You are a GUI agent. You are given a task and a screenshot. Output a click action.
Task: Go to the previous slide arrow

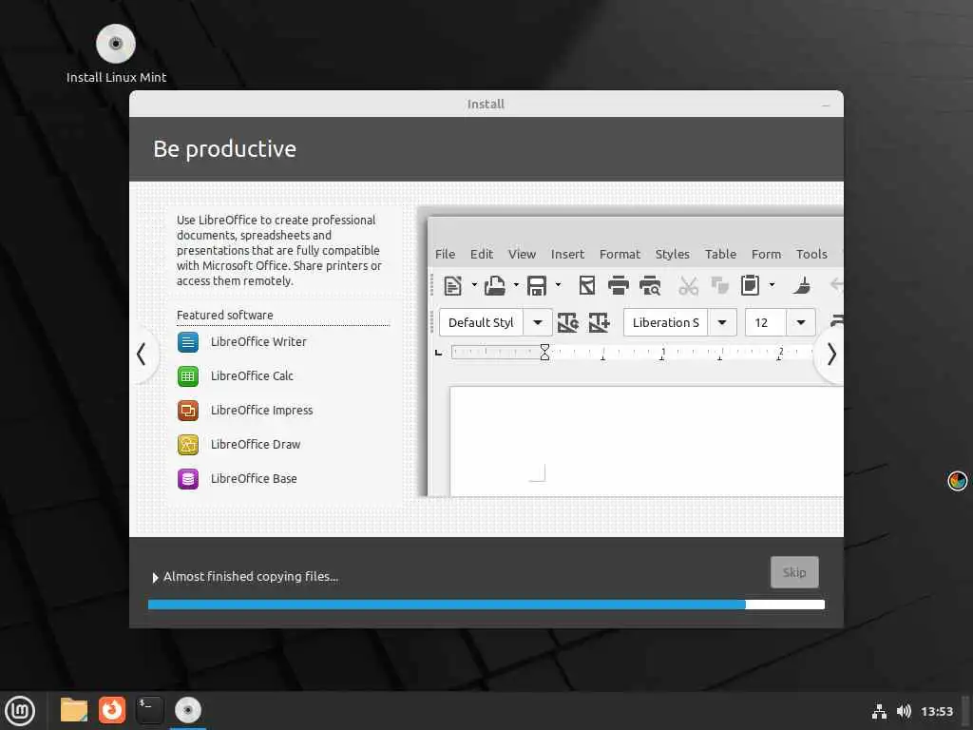142,354
